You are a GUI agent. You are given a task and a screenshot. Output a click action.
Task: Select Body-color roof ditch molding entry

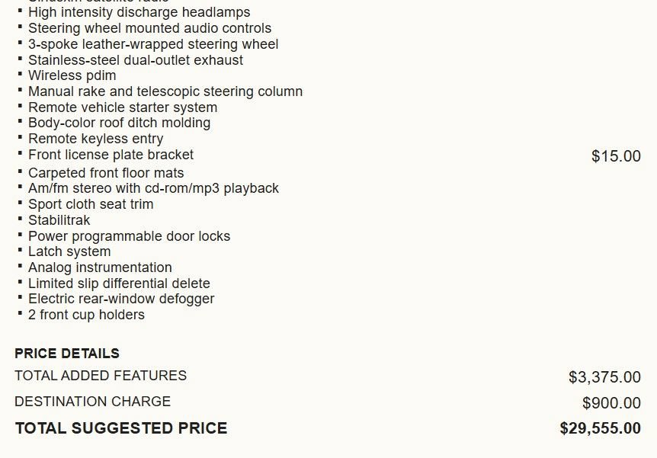[x=119, y=123]
